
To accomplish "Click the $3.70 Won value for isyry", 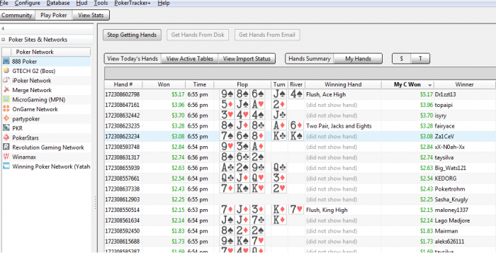I will pos(178,116).
